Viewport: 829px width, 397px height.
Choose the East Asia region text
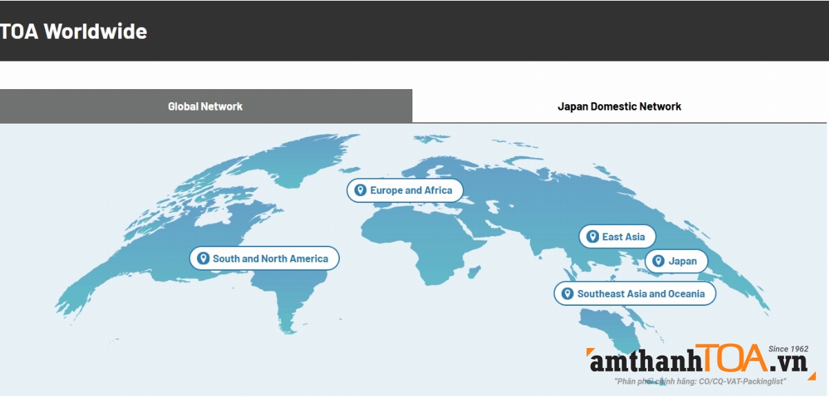(623, 237)
